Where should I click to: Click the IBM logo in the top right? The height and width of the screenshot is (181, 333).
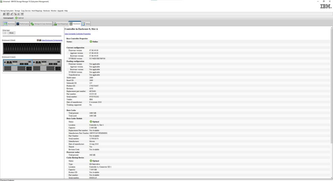(x=326, y=6)
